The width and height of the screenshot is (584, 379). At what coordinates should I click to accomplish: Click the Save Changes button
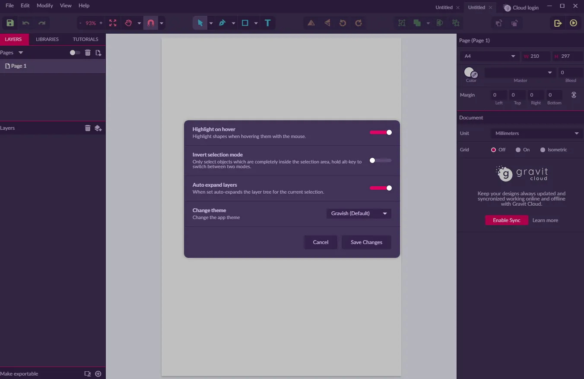pyautogui.click(x=366, y=242)
